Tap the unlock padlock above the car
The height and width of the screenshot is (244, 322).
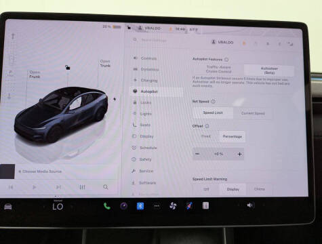[68, 67]
